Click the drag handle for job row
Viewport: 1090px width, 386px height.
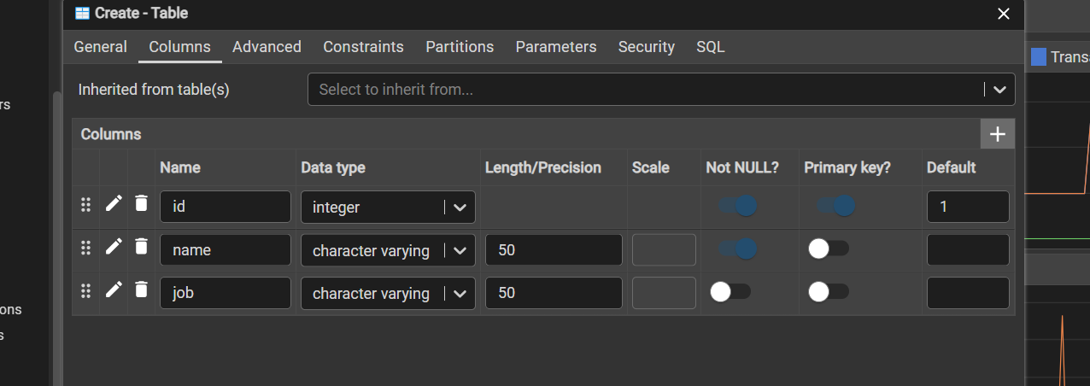click(85, 291)
